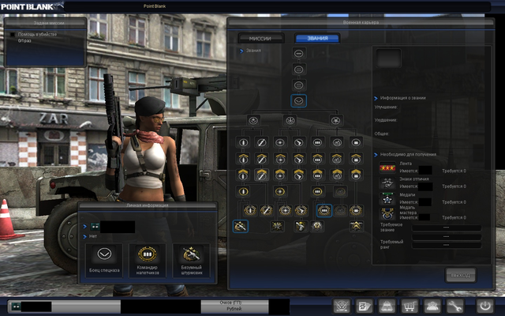
Task: Click the exit button in career window
Action: click(x=460, y=275)
